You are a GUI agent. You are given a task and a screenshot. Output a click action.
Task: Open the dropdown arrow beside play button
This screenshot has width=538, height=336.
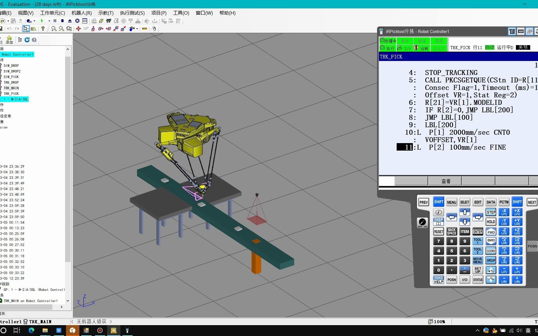[49, 21]
